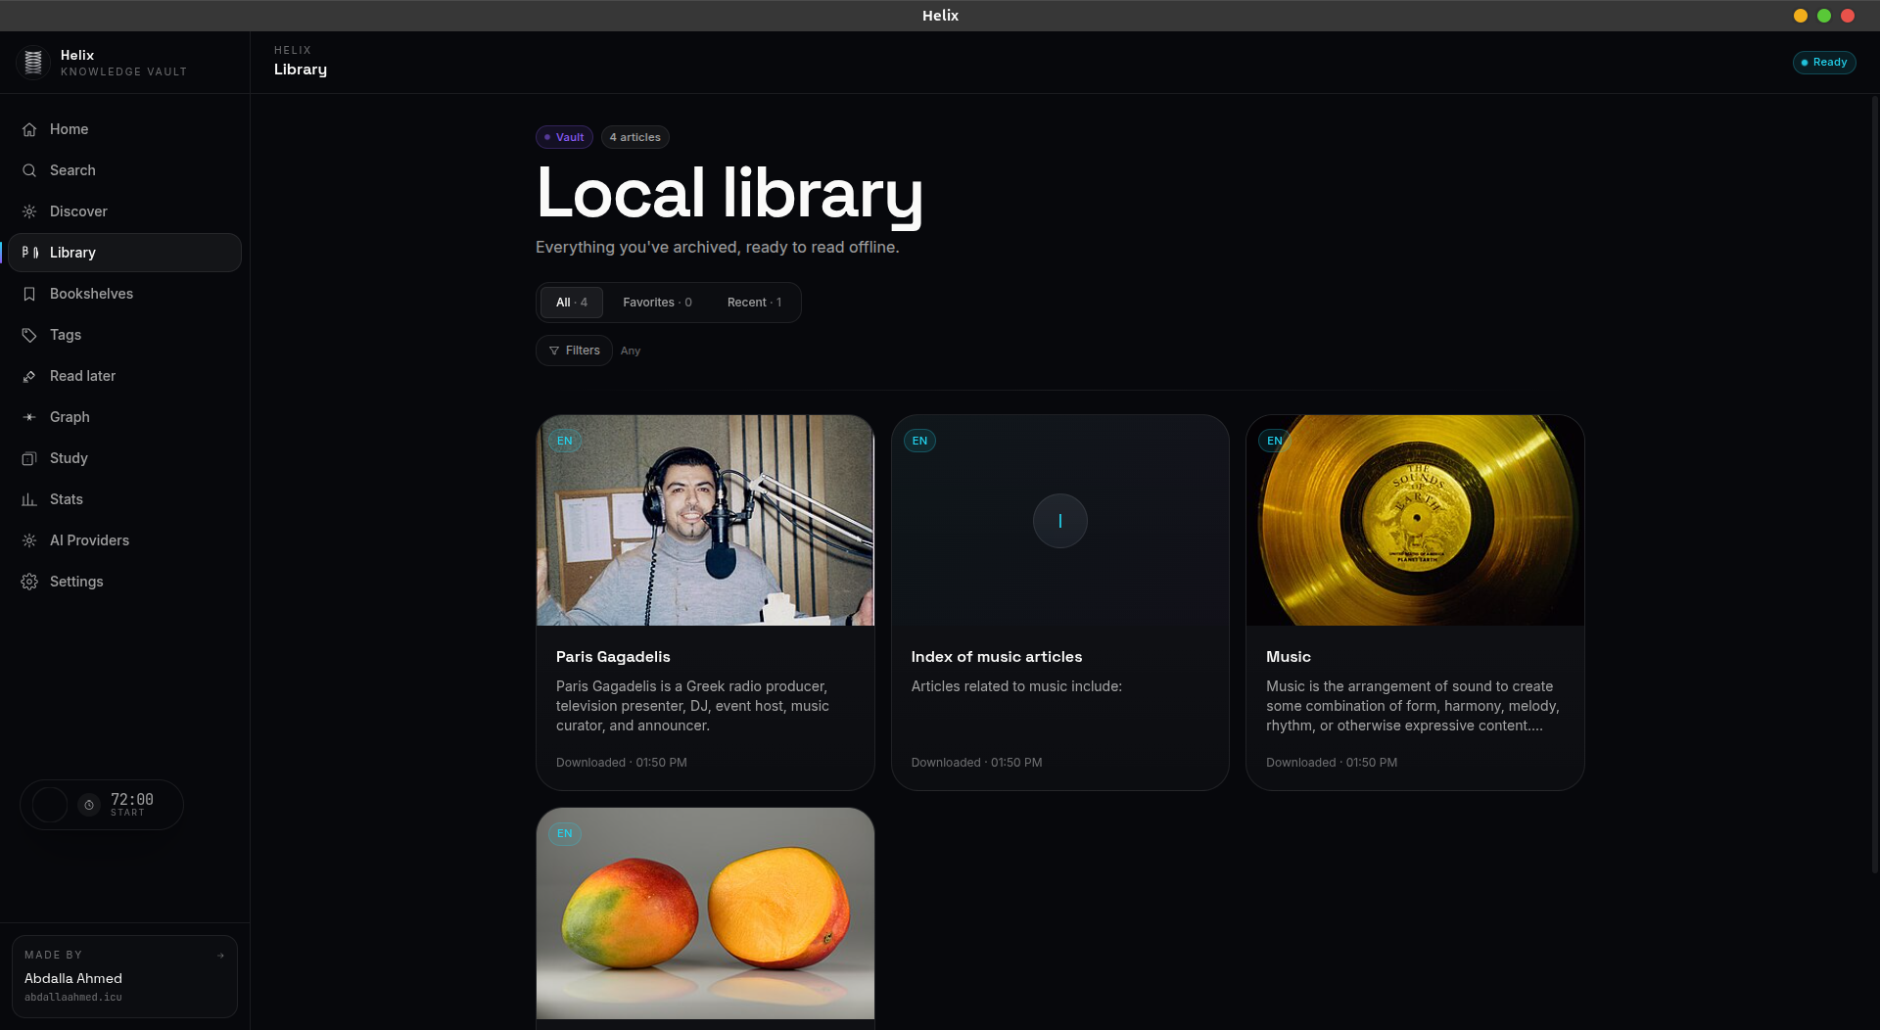
Task: Click the Helix logo icon
Action: (x=33, y=62)
